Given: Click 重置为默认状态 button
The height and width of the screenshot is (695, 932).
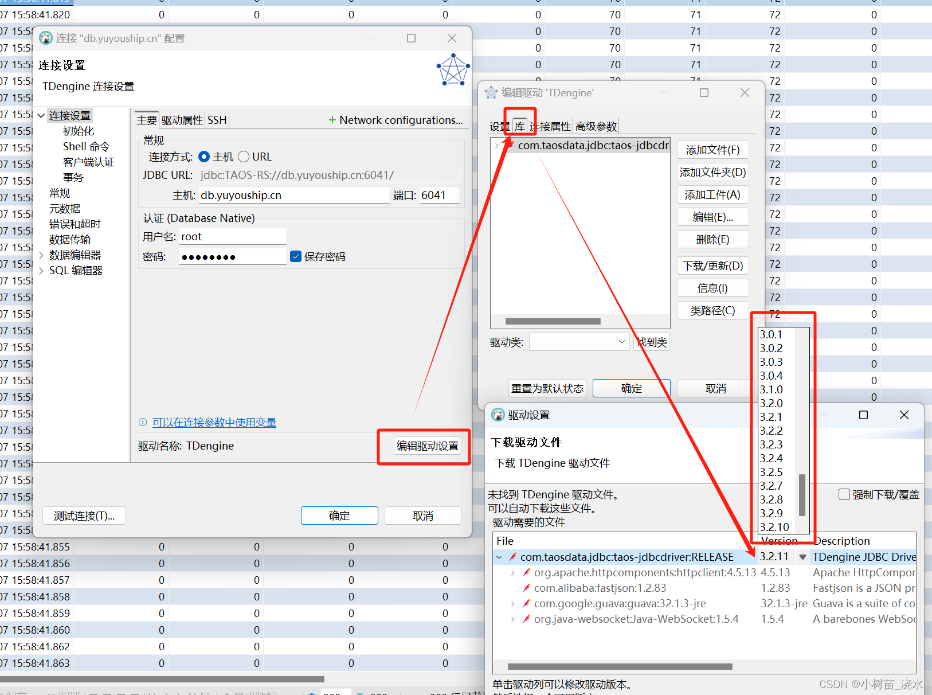Looking at the screenshot, I should [x=547, y=388].
